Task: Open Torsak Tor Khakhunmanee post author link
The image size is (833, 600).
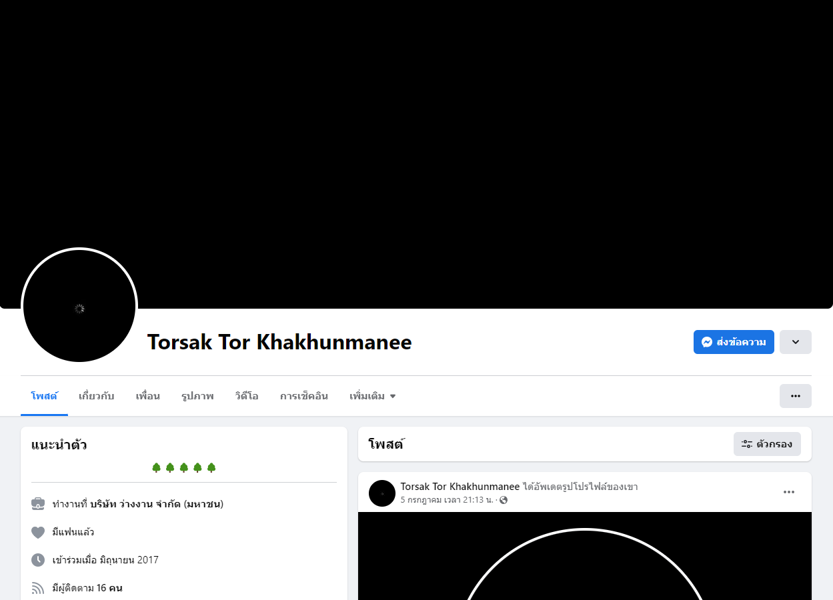Action: point(460,487)
